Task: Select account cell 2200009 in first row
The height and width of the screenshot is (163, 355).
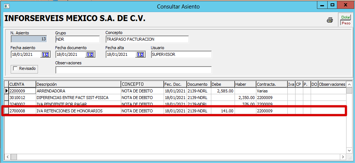Action: click(x=22, y=91)
